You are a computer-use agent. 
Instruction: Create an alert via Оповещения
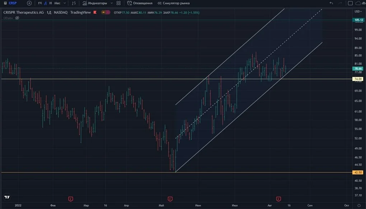140,3
